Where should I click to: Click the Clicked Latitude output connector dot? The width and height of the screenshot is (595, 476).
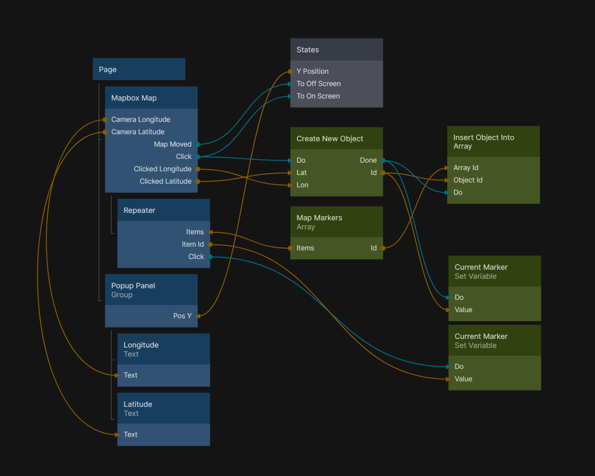[x=198, y=182]
